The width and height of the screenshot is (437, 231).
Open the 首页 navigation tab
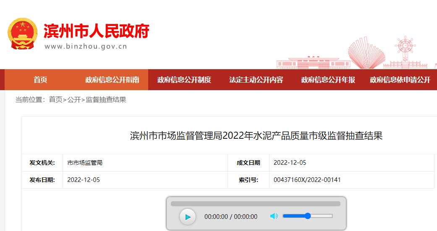pyautogui.click(x=40, y=80)
